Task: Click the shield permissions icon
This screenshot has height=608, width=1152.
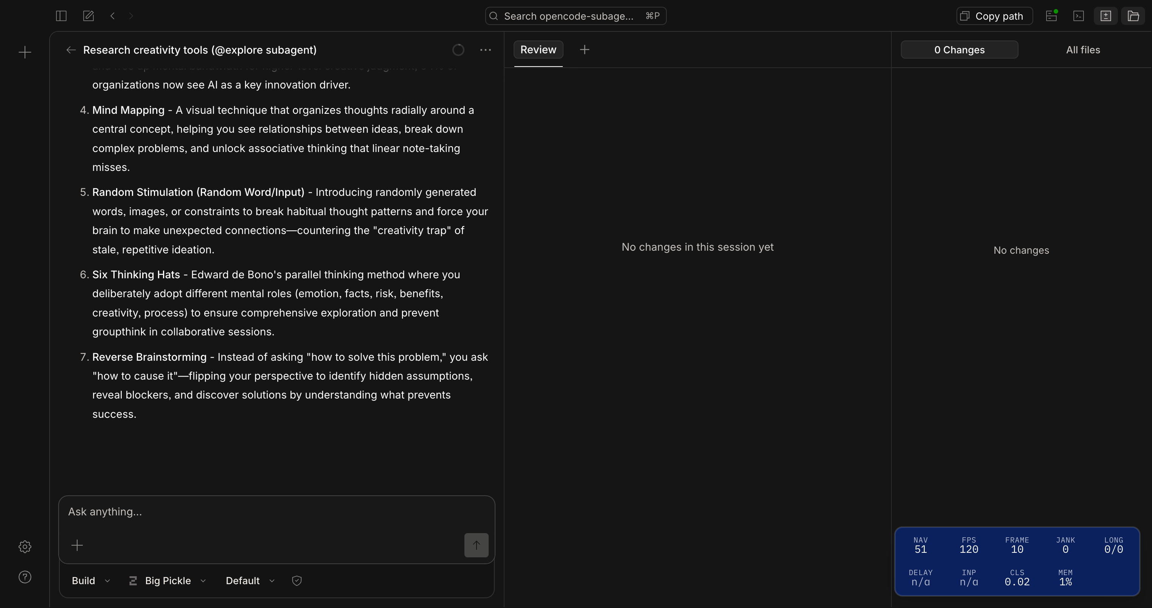Action: [x=297, y=581]
